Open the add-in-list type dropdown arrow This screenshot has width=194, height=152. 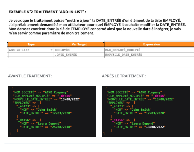[51, 50]
